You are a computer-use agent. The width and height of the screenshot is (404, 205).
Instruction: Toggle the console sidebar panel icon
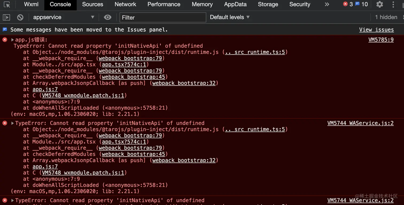[x=6, y=17]
